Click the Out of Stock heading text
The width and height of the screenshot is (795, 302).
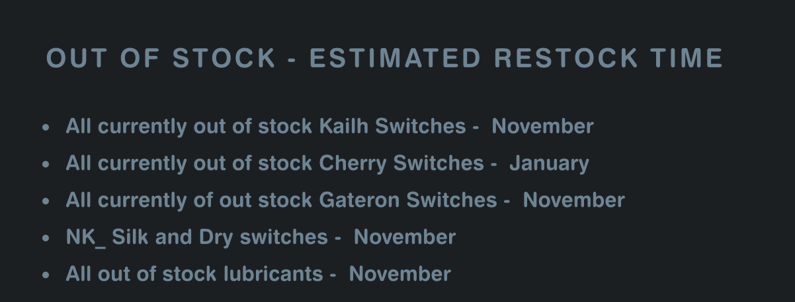tap(385, 59)
